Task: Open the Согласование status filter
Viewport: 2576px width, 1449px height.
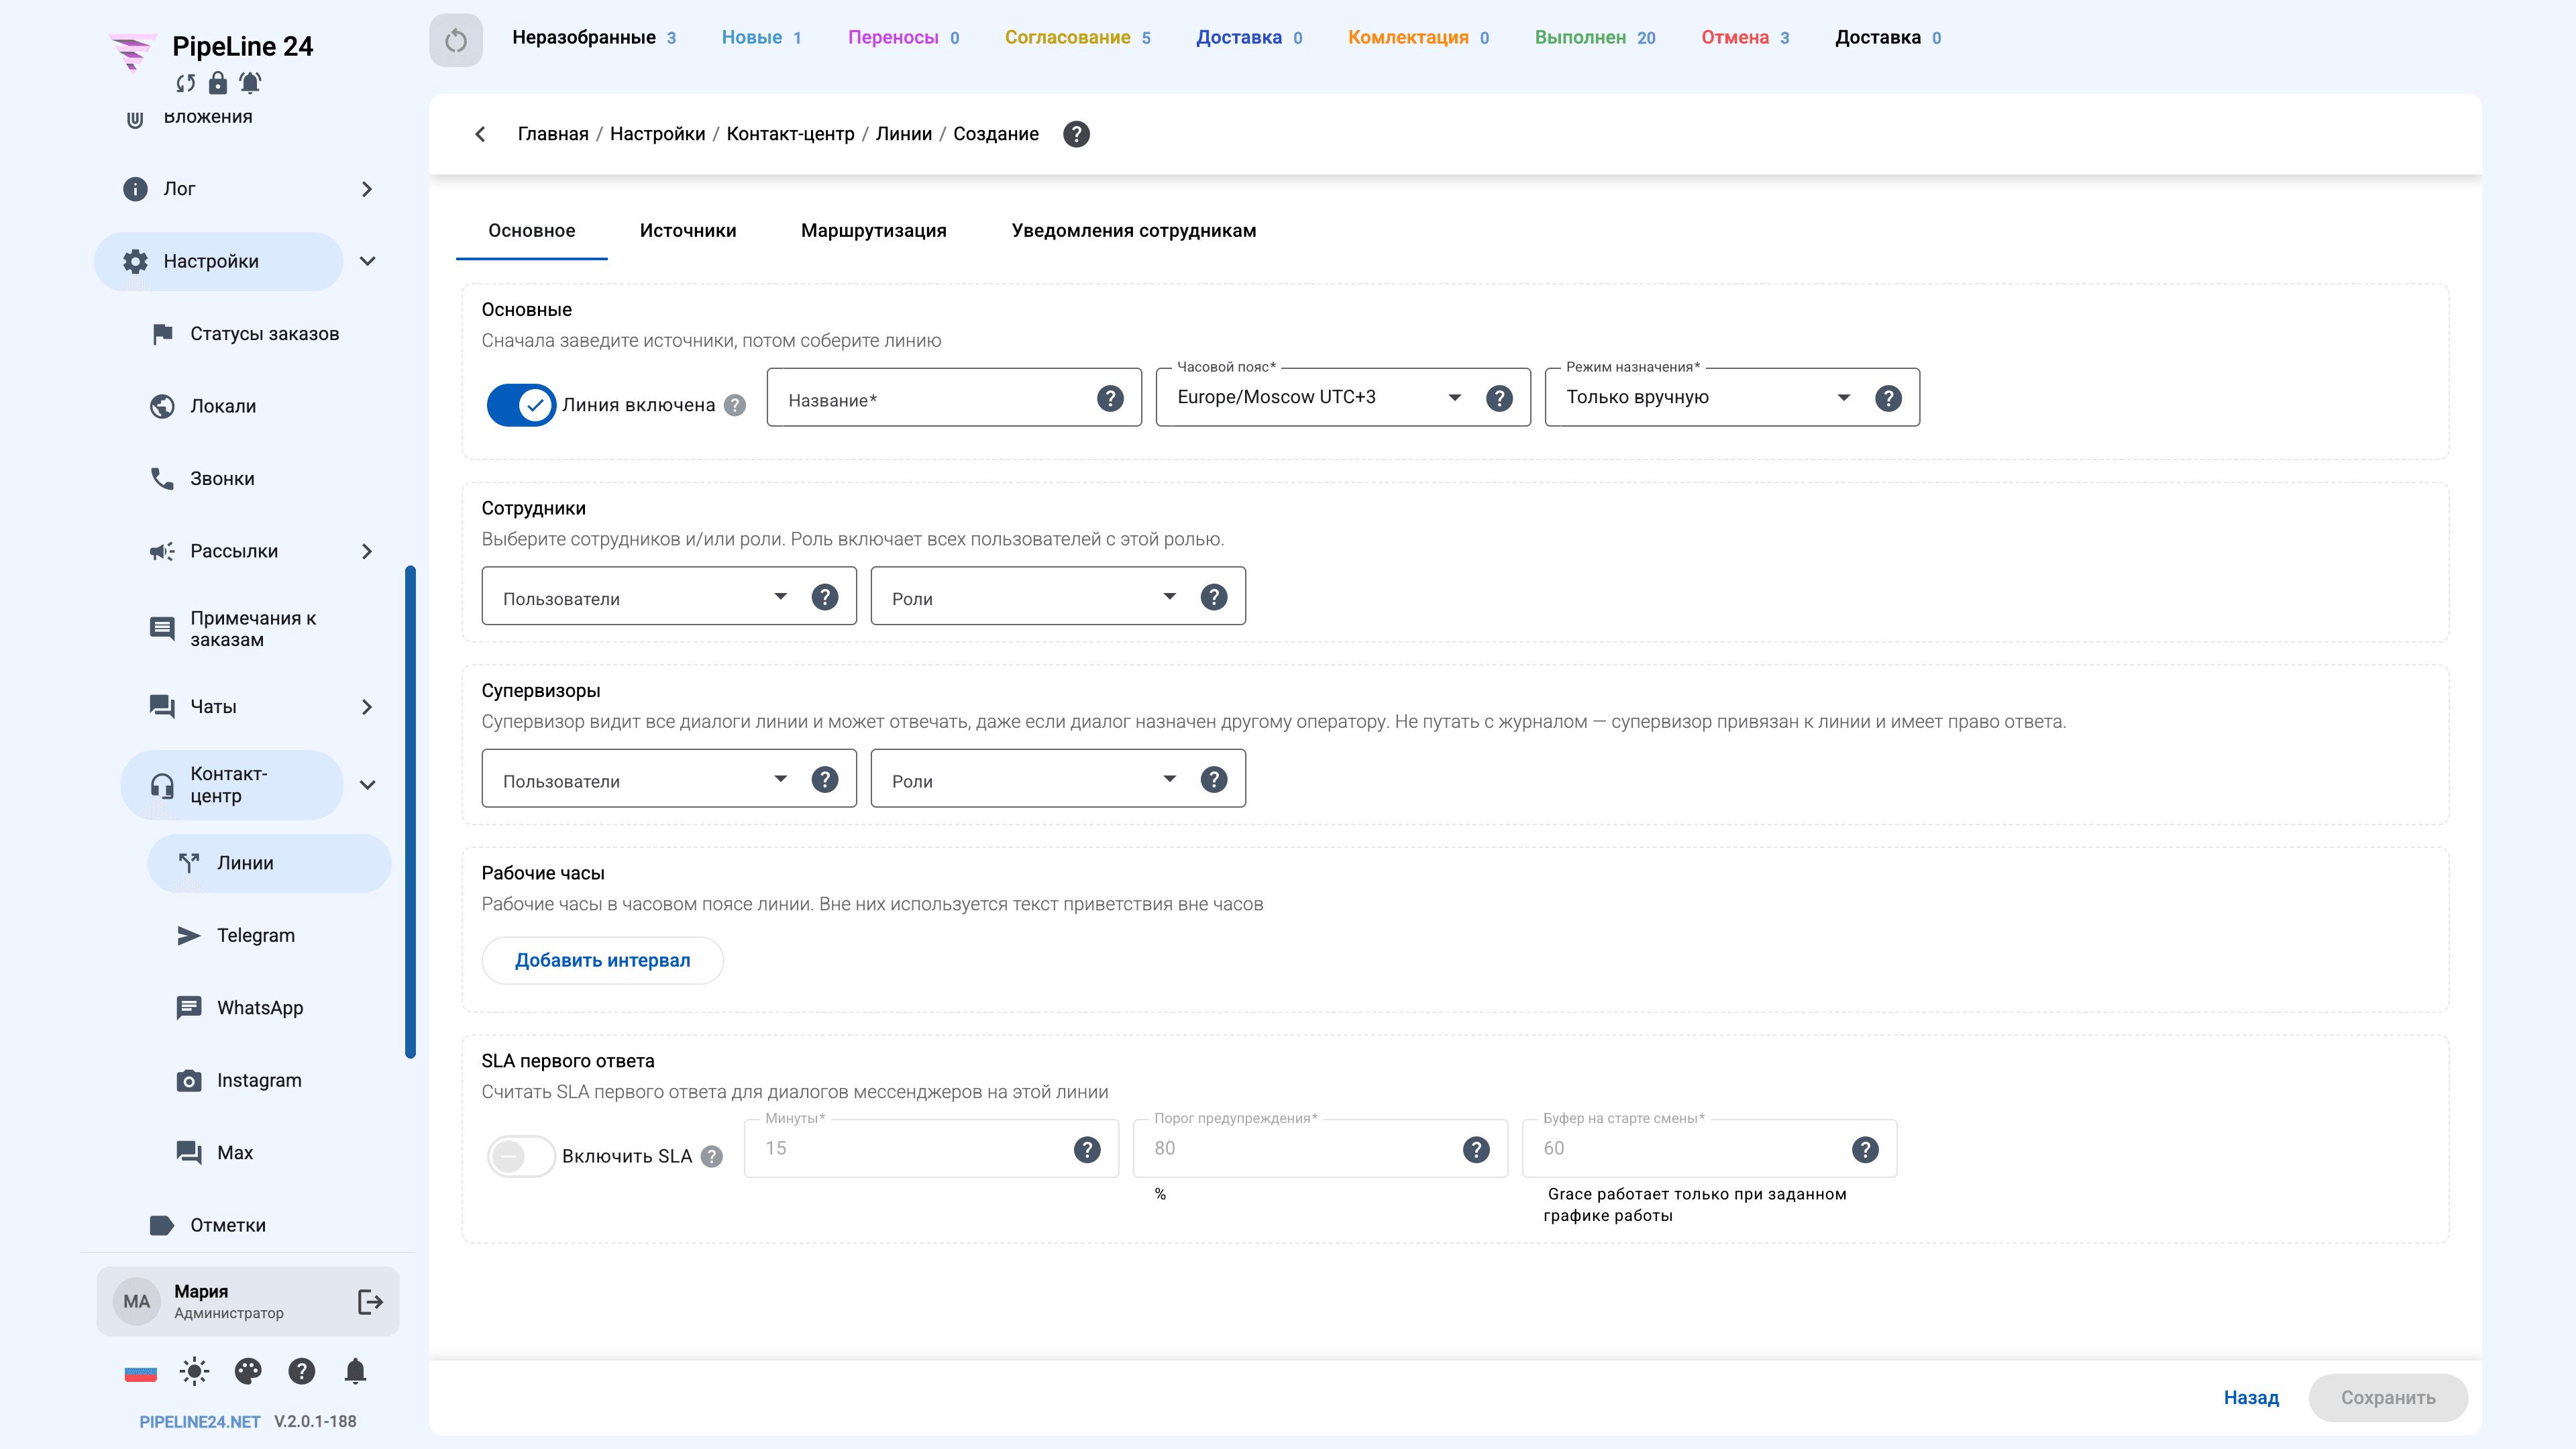Action: [1077, 38]
